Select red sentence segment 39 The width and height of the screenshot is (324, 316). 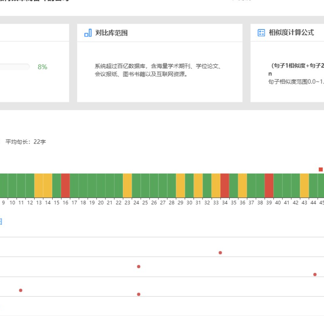pyautogui.click(x=269, y=185)
